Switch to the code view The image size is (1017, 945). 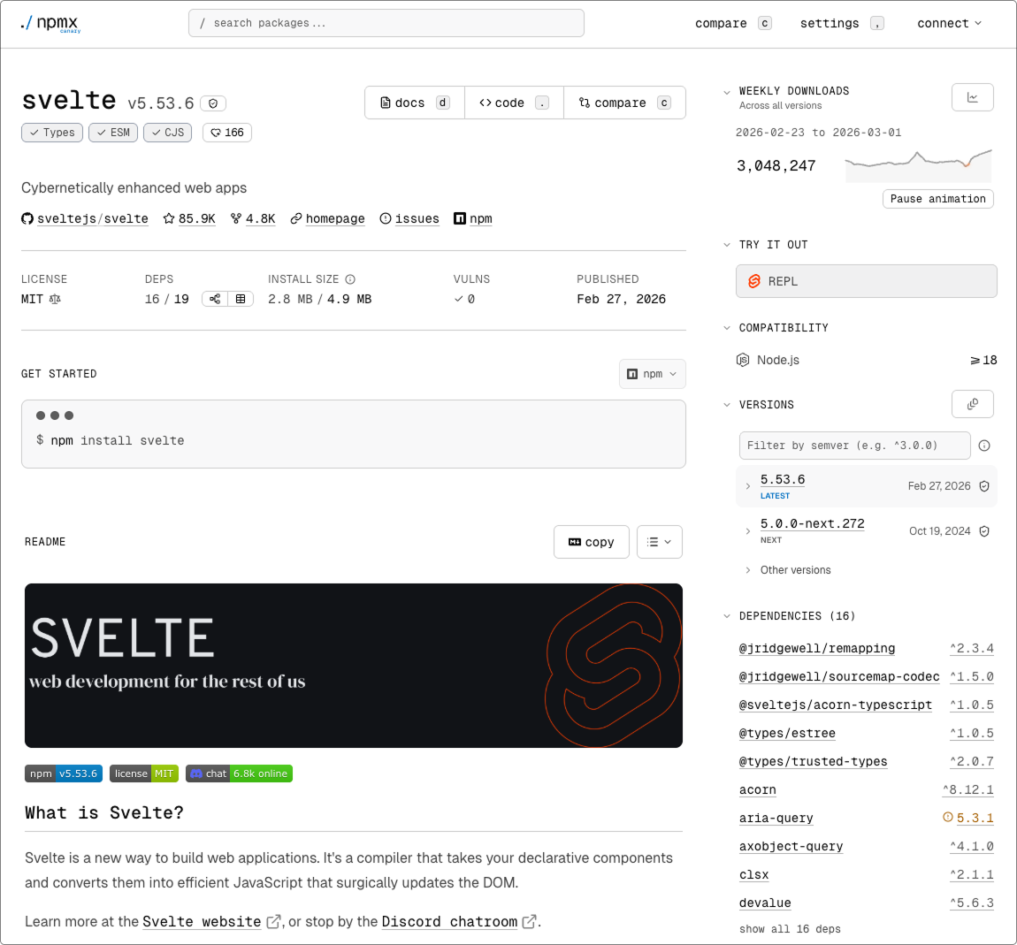514,103
